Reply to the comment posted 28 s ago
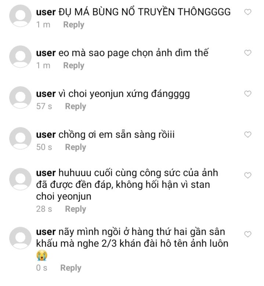Screen dimensions: 264x286 tap(76, 209)
